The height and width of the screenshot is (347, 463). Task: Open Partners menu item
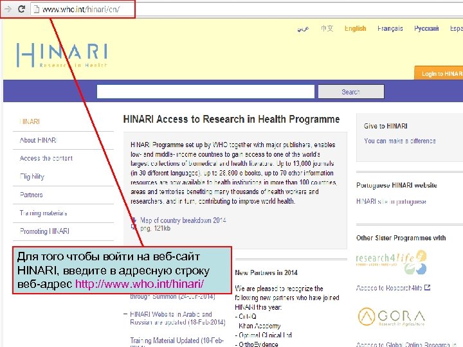(x=32, y=195)
